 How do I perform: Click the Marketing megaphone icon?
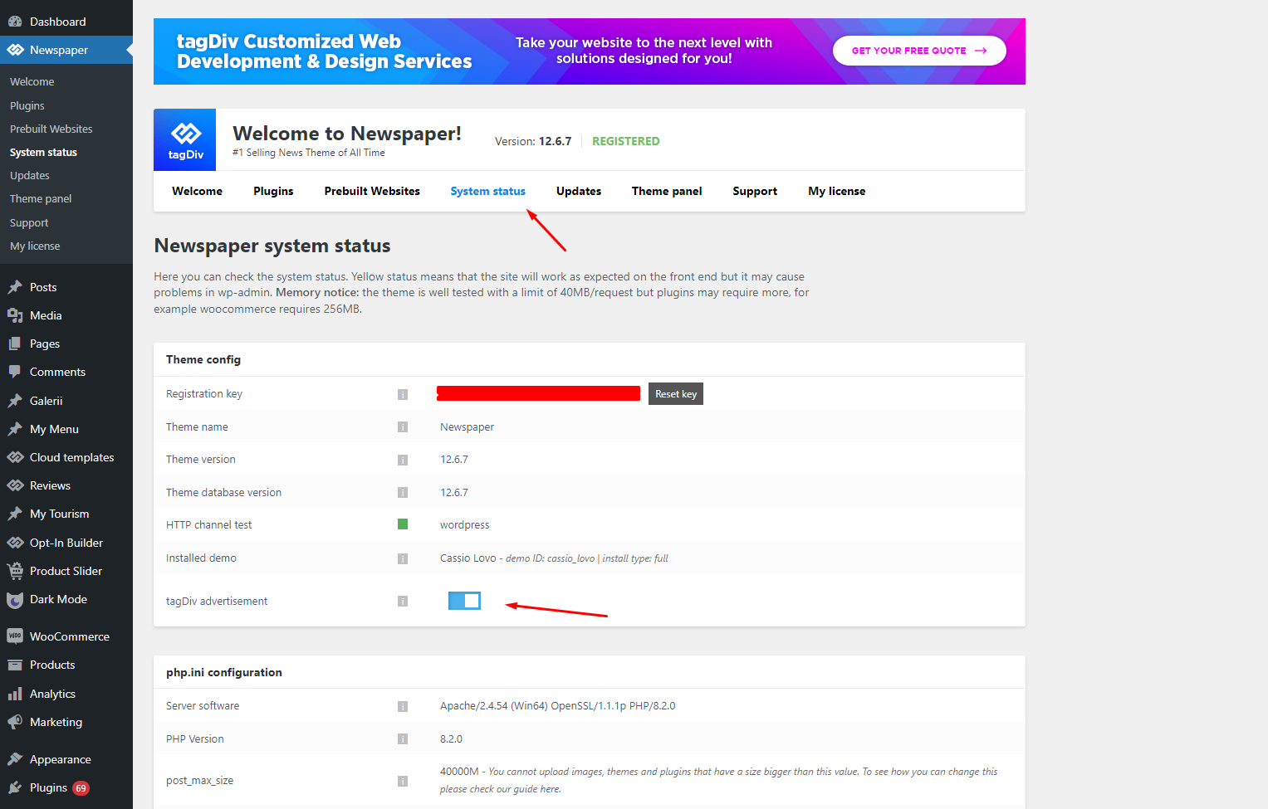point(15,722)
